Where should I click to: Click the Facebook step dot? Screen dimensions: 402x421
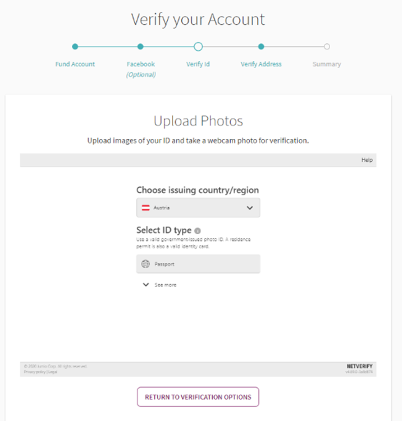(141, 47)
